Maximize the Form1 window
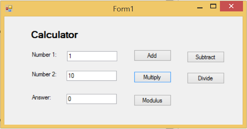Viewport: 247px width, 129px height. coord(213,6)
